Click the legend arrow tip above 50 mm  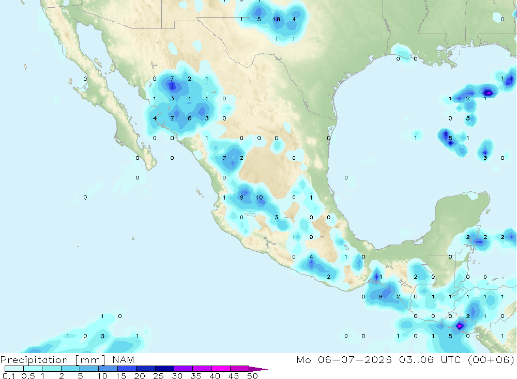pos(259,369)
